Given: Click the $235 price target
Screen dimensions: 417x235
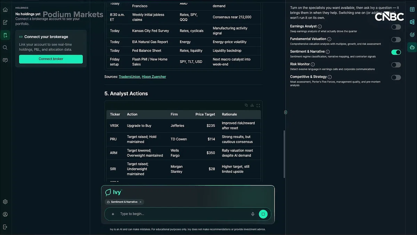Looking at the screenshot, I should pos(211,126).
